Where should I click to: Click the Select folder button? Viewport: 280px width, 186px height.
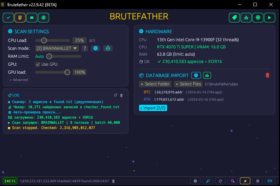[x=155, y=84]
